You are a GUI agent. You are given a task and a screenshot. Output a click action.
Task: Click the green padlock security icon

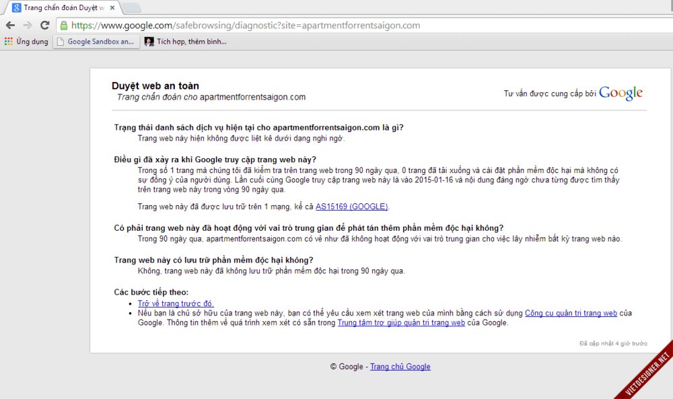[63, 26]
